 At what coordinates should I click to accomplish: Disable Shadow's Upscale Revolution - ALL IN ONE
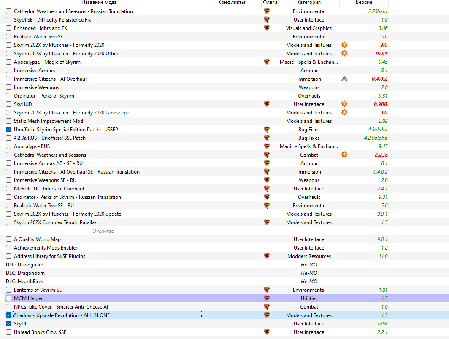[8, 315]
